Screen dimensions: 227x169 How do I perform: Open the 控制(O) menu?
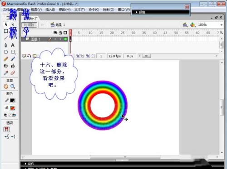point(109,10)
